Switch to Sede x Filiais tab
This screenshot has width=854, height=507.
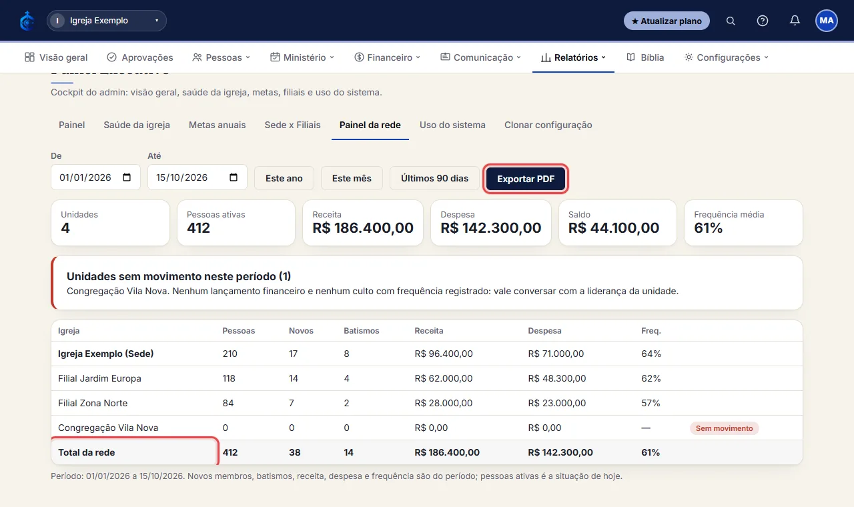click(292, 125)
